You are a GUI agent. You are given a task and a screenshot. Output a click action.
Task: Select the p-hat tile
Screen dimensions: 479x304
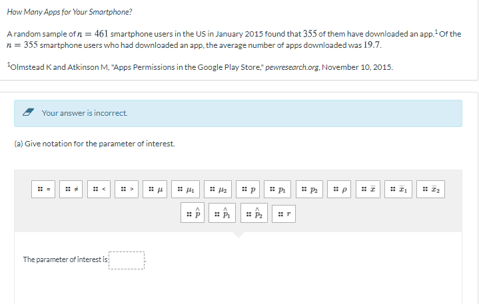click(193, 214)
